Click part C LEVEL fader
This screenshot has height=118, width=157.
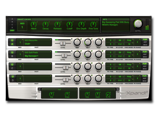[x=66, y=67]
